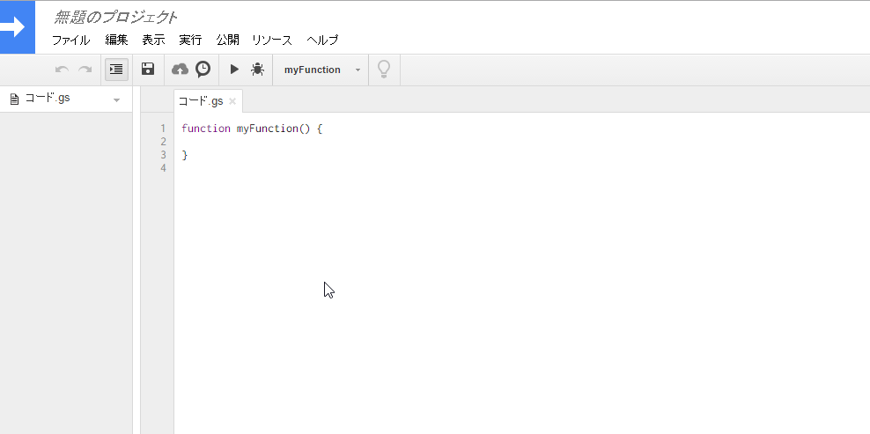Open the ヘルプ menu
Viewport: 870px width, 434px height.
pos(322,40)
